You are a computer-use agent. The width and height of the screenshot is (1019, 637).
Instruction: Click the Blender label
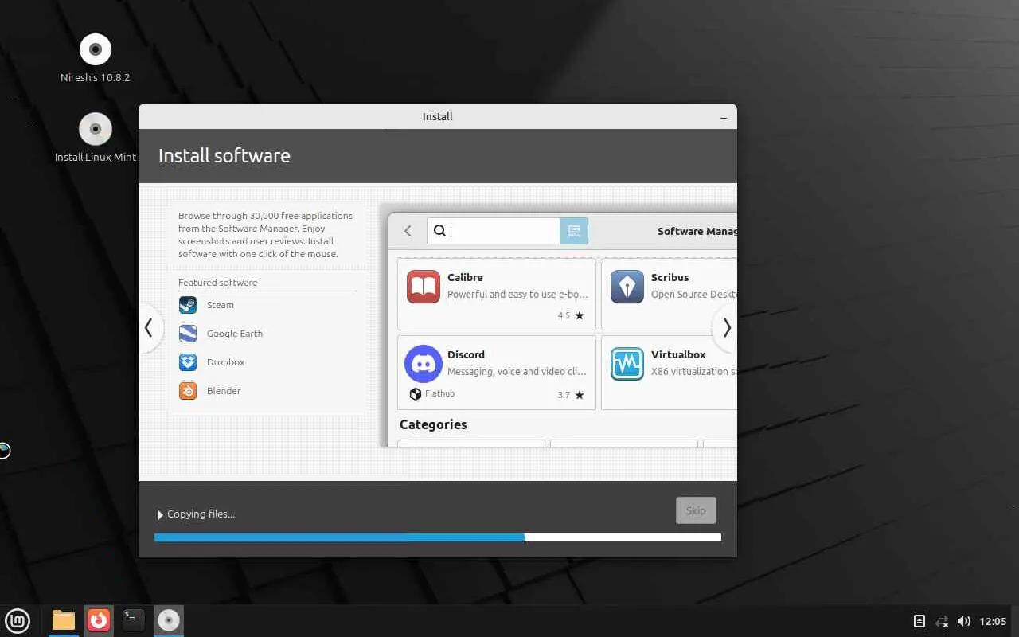coord(224,391)
